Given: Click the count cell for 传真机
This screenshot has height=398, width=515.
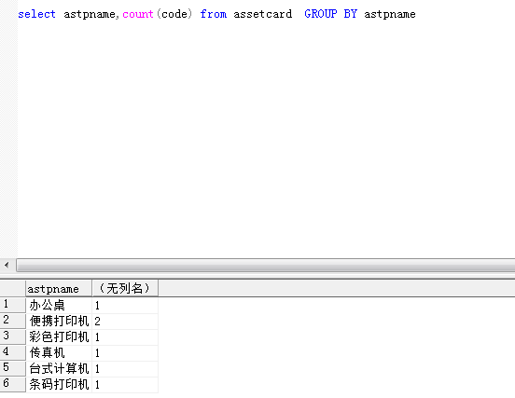Looking at the screenshot, I should pos(125,352).
